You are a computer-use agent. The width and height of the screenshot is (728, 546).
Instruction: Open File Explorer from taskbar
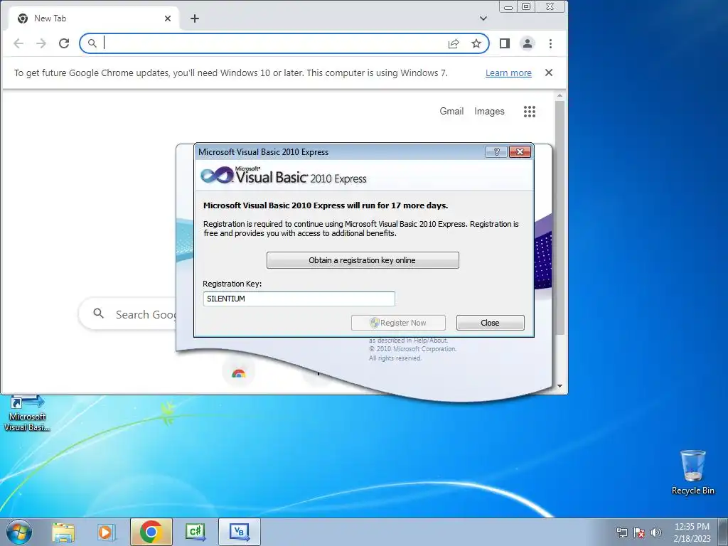(x=63, y=532)
